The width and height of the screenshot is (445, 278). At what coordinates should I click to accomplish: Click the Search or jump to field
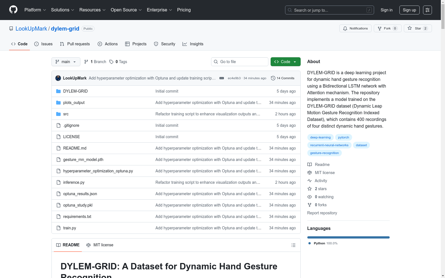coord(330,10)
